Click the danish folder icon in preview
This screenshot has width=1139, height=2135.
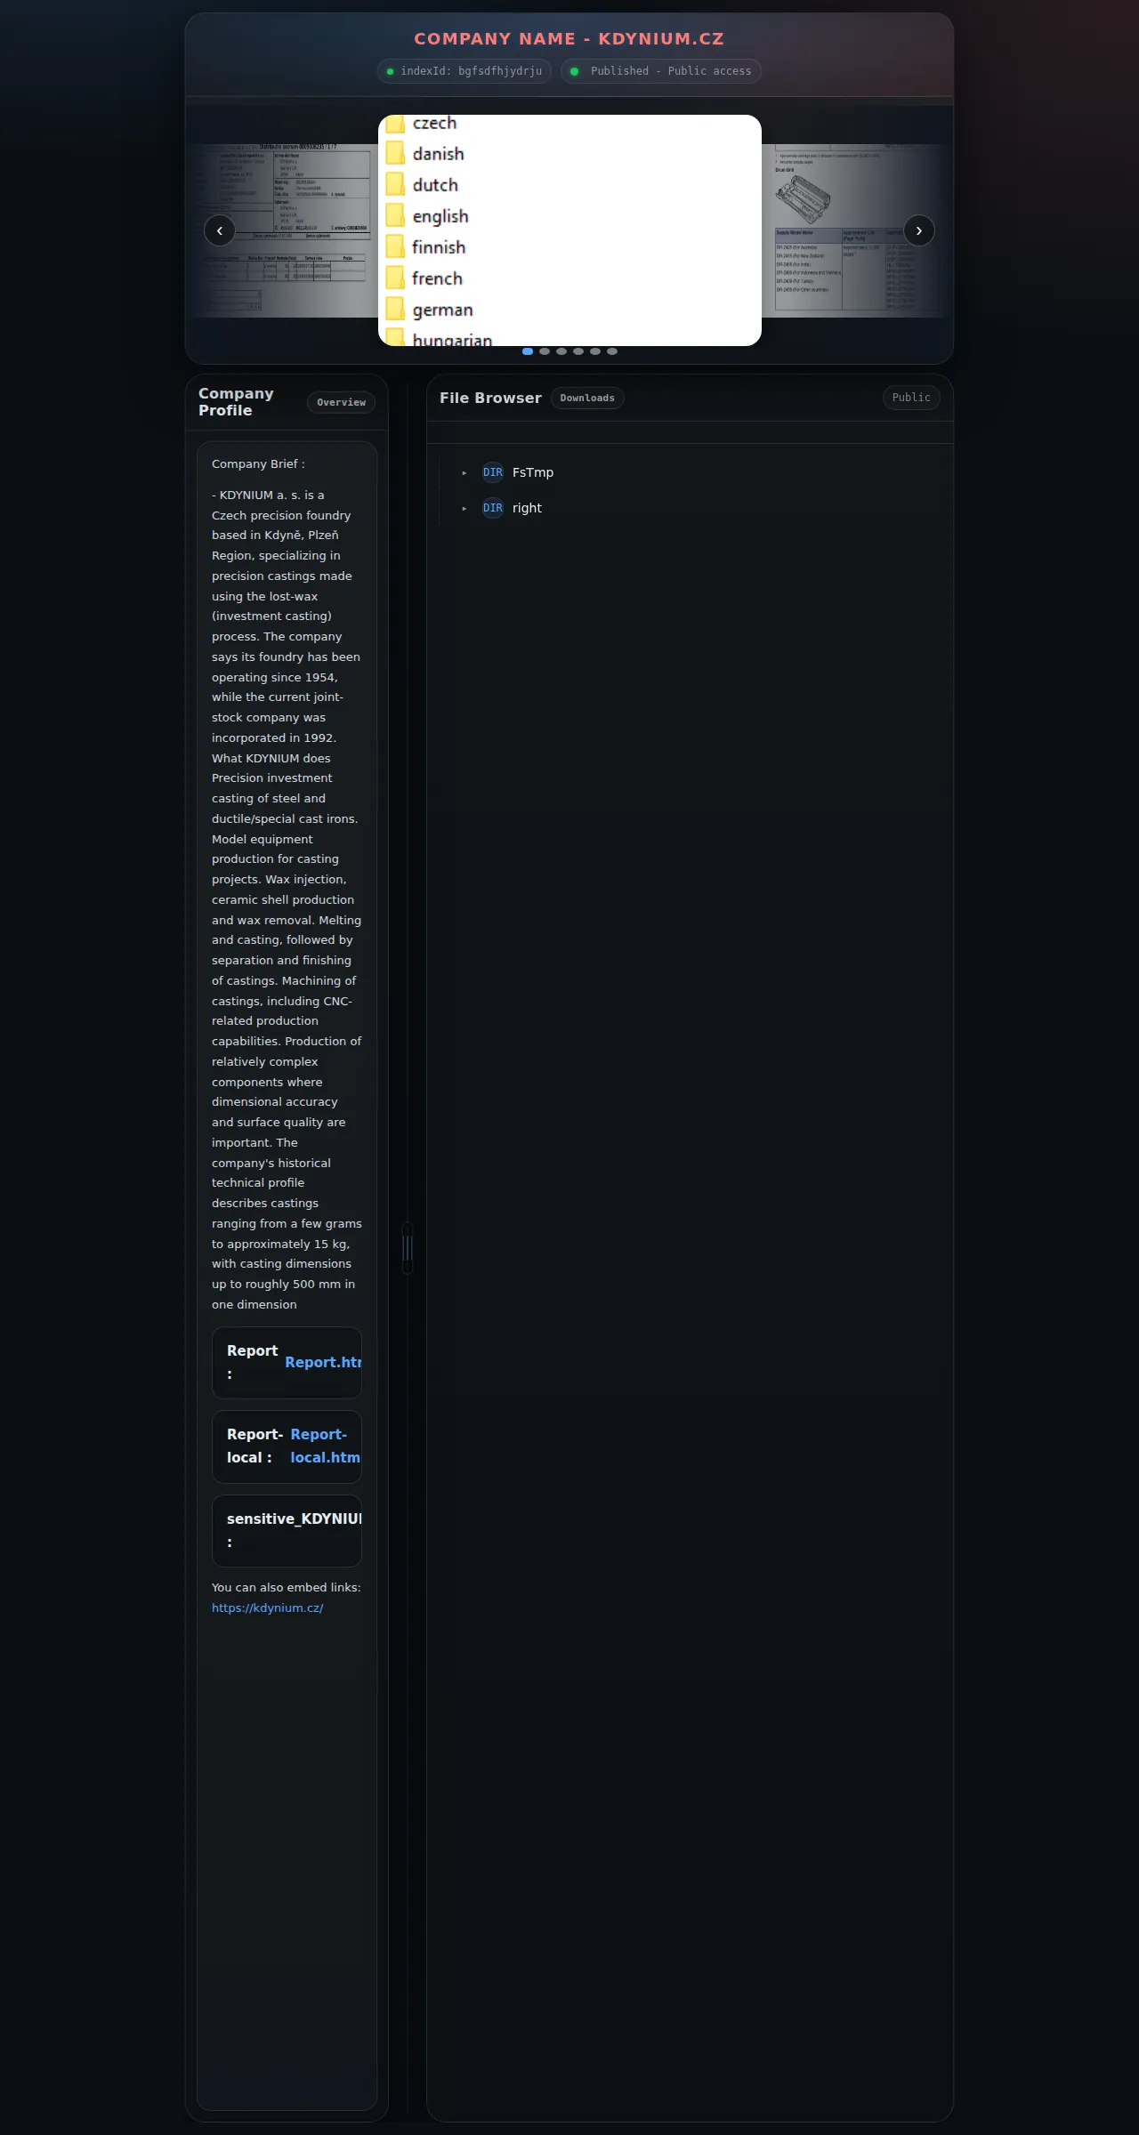395,154
